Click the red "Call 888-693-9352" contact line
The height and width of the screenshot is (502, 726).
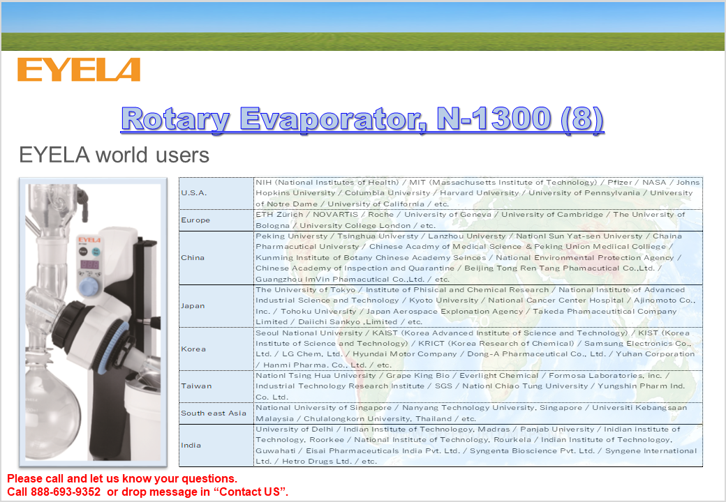(148, 492)
